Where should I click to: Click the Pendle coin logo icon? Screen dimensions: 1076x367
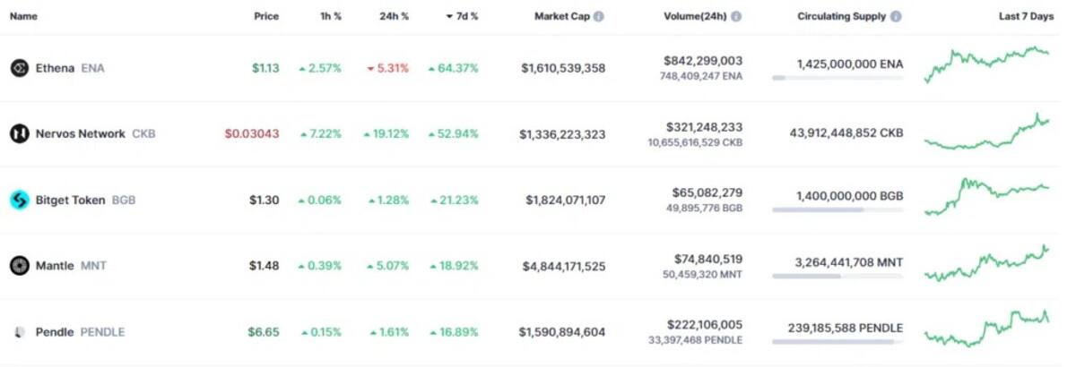coord(19,332)
